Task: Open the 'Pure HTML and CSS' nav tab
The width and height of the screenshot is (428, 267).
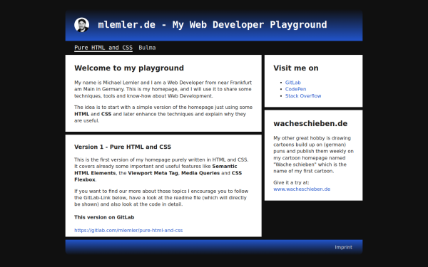Action: point(103,48)
